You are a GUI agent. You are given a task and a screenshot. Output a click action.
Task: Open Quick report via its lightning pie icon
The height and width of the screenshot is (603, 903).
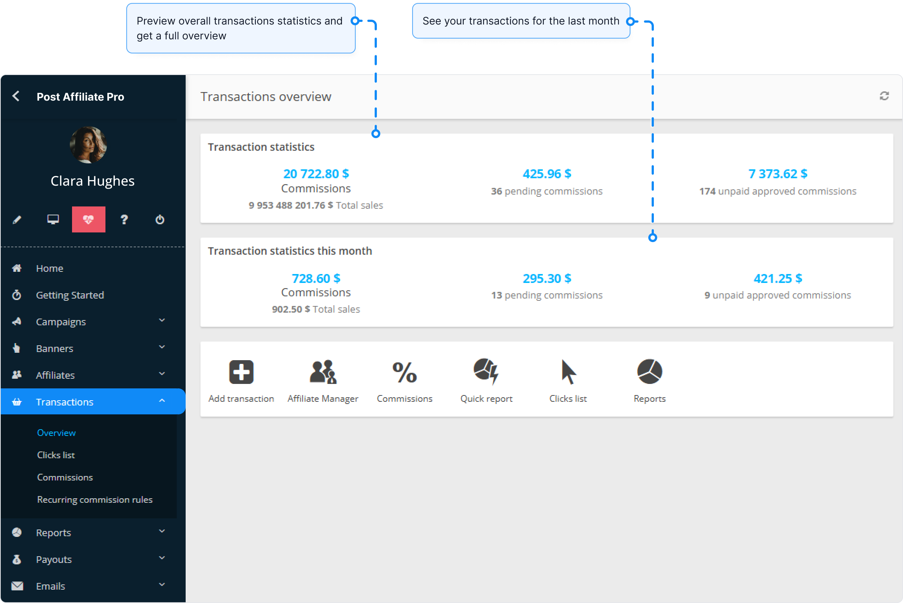tap(485, 371)
